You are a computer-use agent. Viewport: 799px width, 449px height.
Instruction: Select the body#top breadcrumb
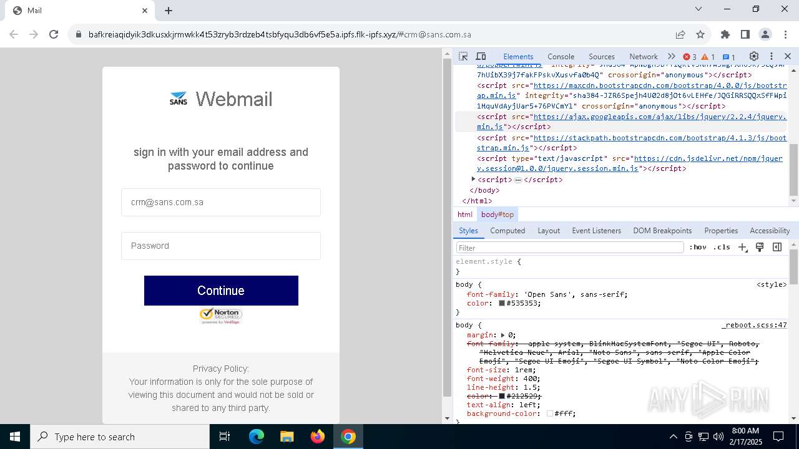point(498,215)
